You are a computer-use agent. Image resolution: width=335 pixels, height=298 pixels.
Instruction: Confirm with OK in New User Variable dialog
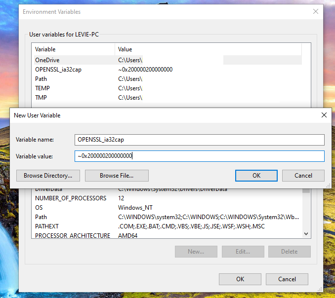click(x=256, y=175)
